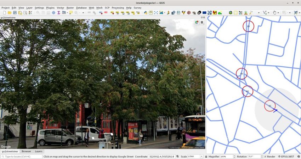Open the Vector menu
Viewport: 301px width, 159px height.
pyautogui.click(x=60, y=7)
